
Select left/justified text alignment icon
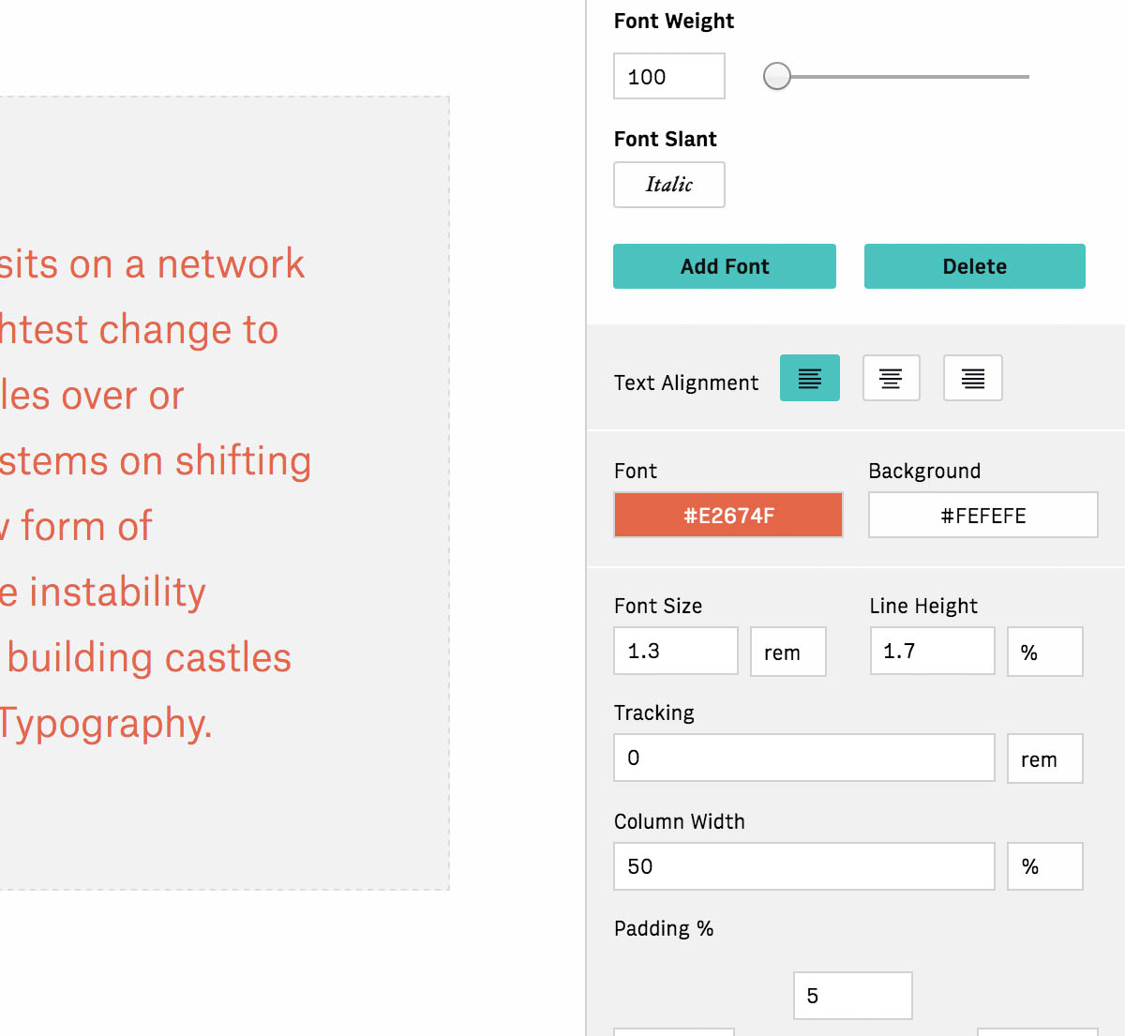(x=809, y=379)
